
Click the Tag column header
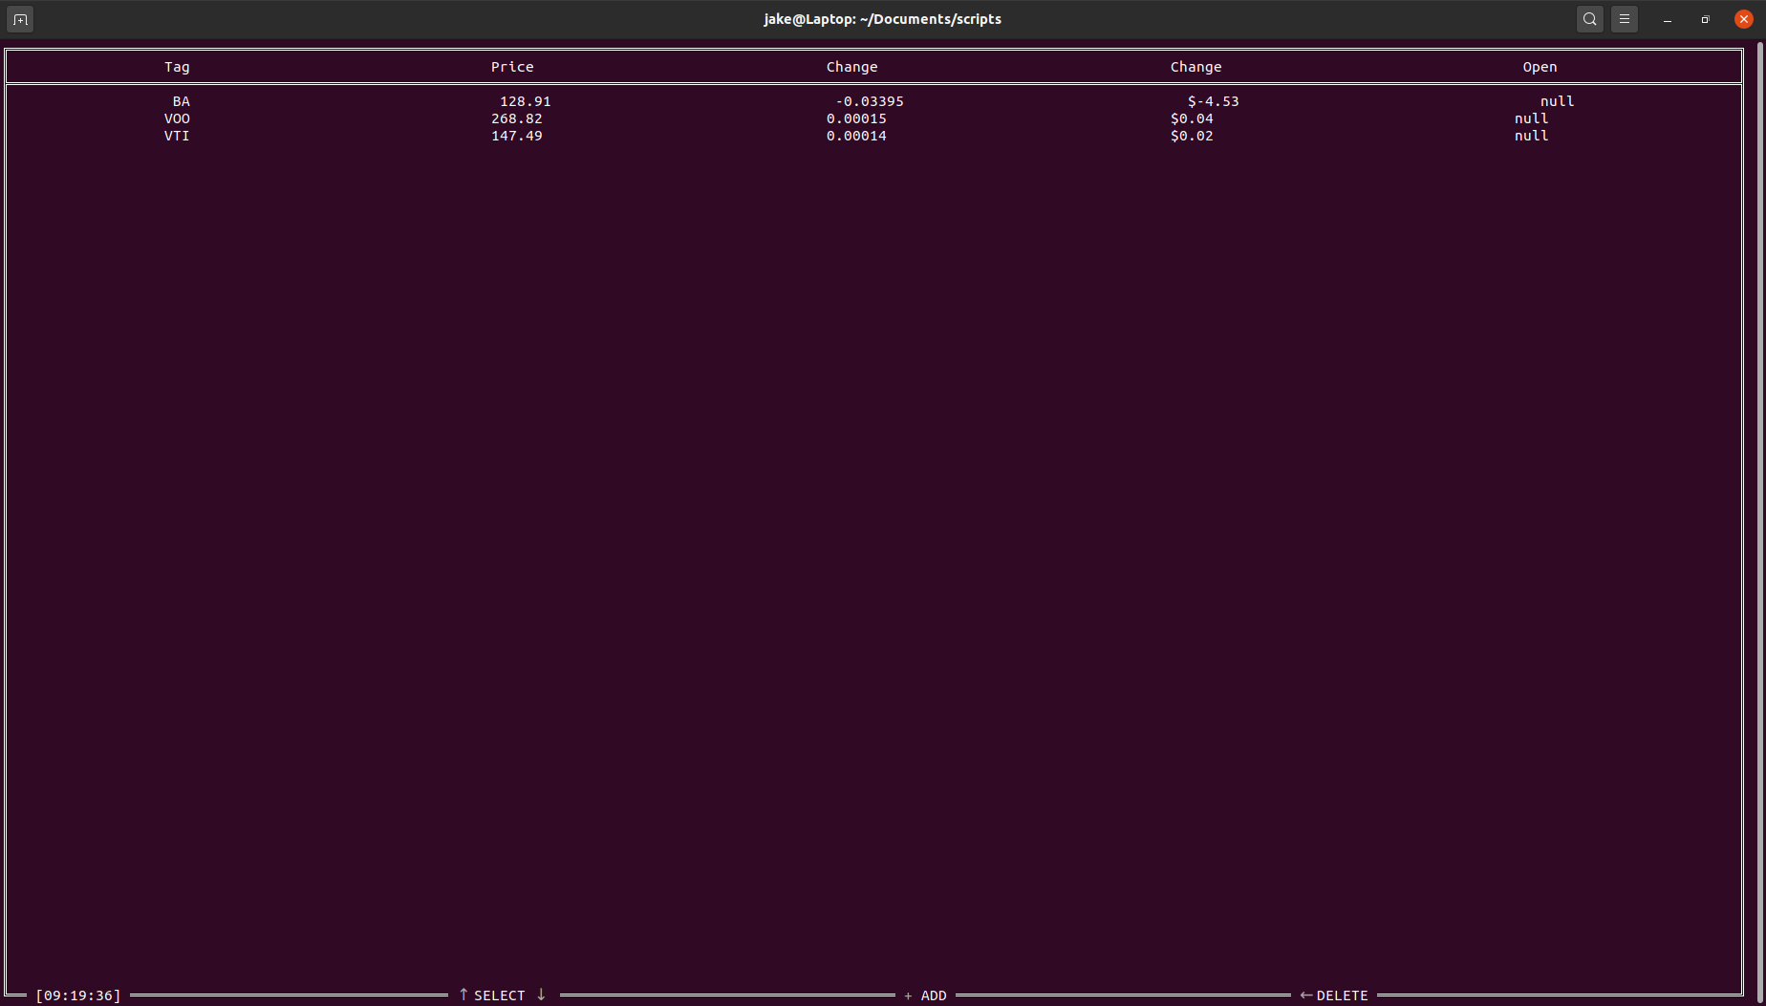click(177, 67)
